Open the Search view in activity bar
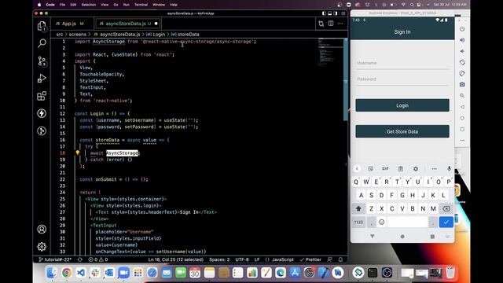503x283 pixels. (42, 43)
